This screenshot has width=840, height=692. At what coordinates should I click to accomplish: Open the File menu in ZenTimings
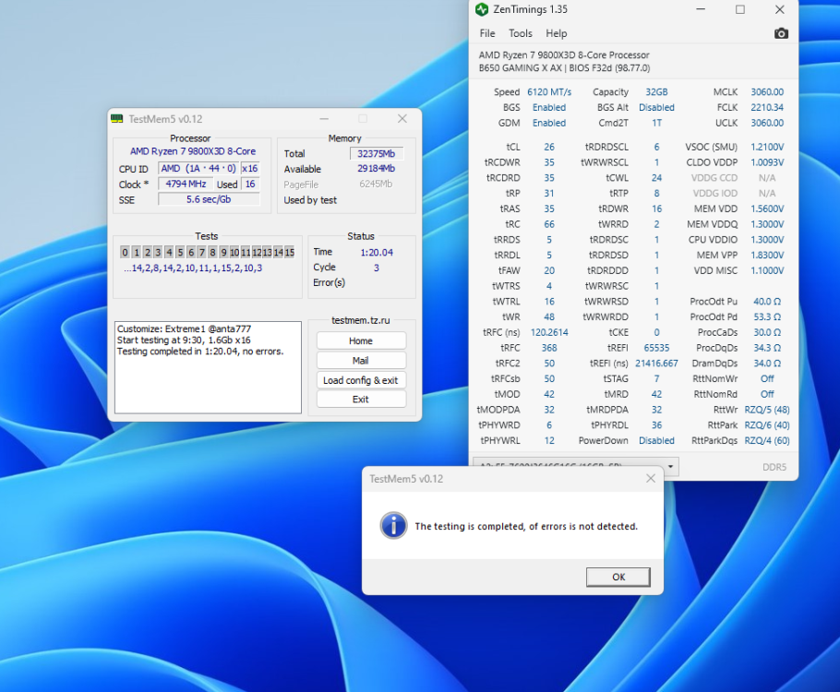pos(486,33)
